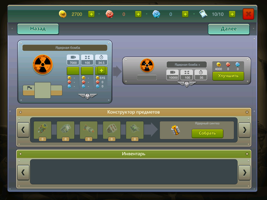
Task: Click the upgraded cooldown stat 35
Action: tap(201, 75)
